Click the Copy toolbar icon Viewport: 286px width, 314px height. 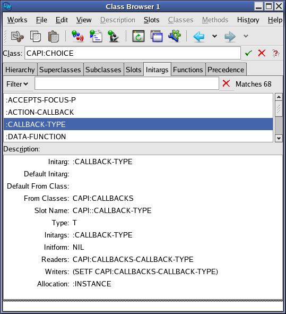coord(36,36)
